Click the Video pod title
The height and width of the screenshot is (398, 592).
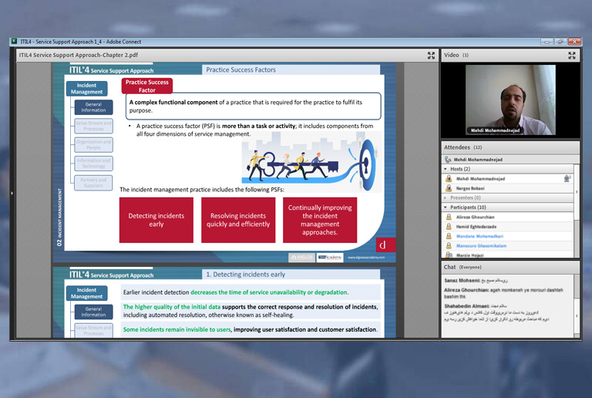point(452,55)
